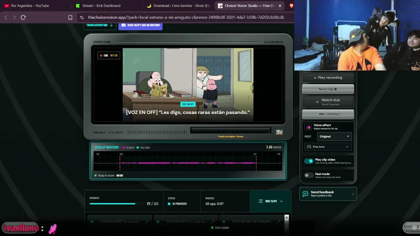Click the overlap waveform track
The width and height of the screenshot is (420, 236).
[188, 161]
